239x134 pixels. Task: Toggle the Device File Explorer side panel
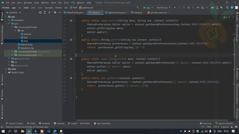coord(237,94)
